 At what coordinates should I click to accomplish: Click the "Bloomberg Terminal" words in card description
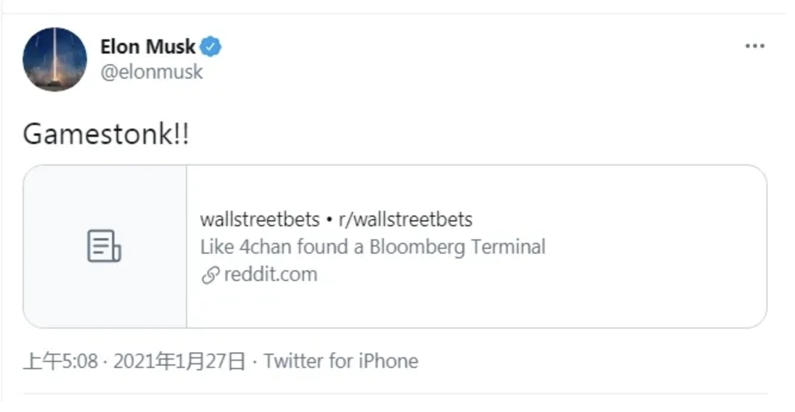tap(457, 246)
